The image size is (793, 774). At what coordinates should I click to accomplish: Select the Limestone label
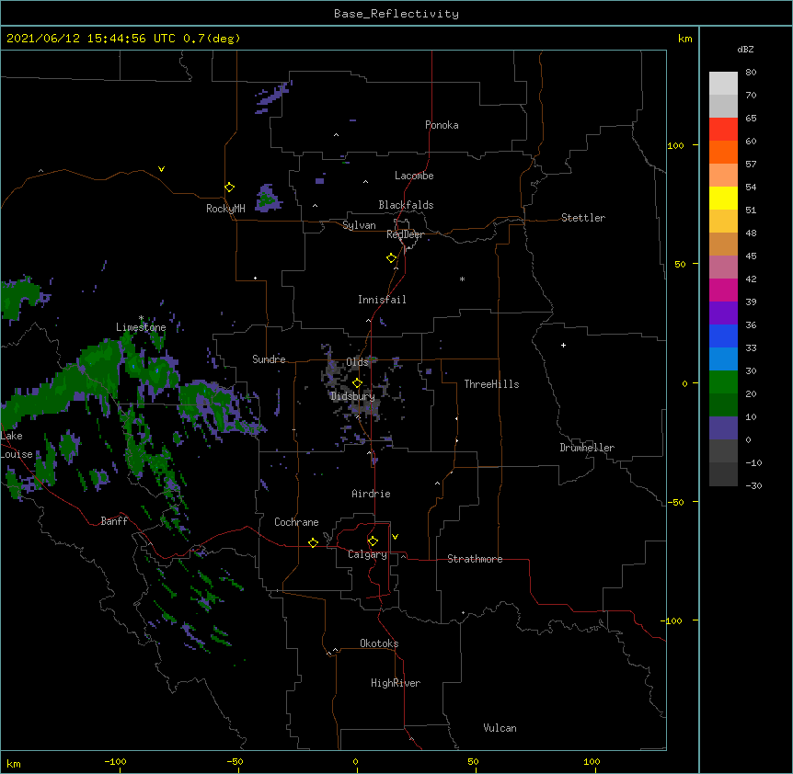[141, 327]
